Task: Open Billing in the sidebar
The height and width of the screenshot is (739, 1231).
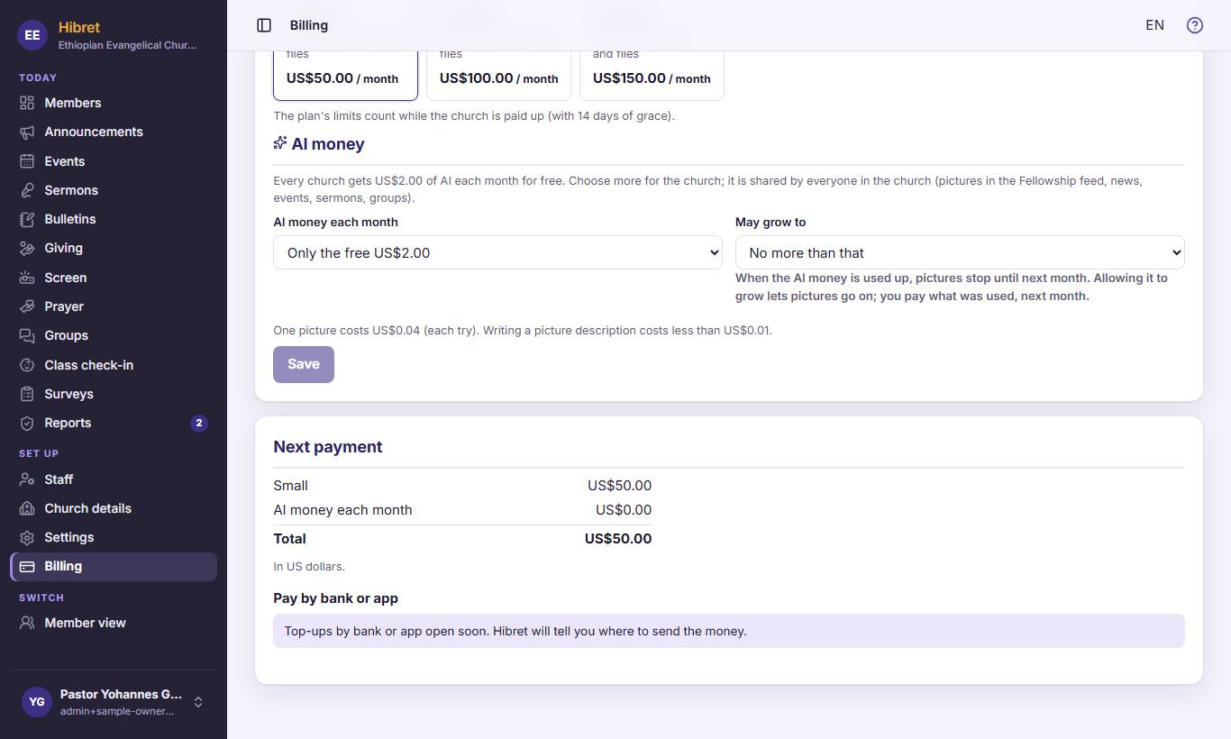Action: [x=114, y=566]
